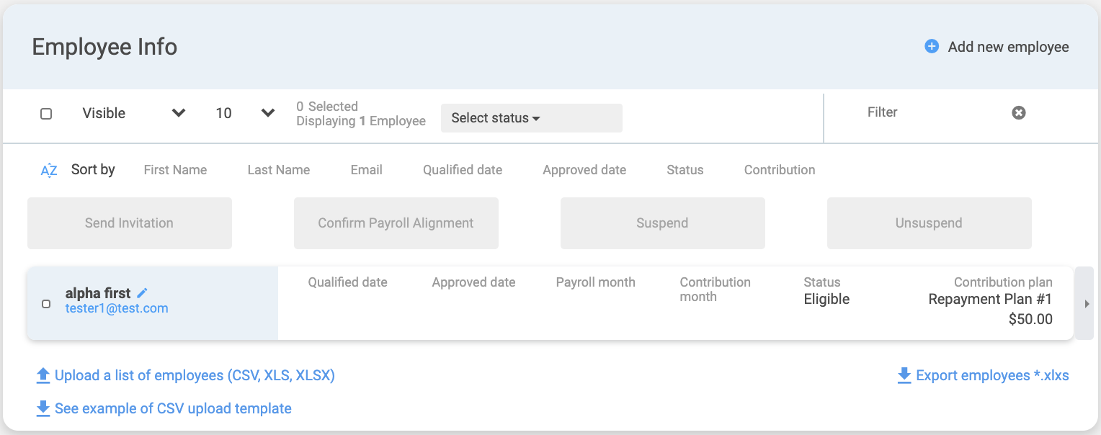
Task: Open the Select status dropdown
Action: pos(531,118)
